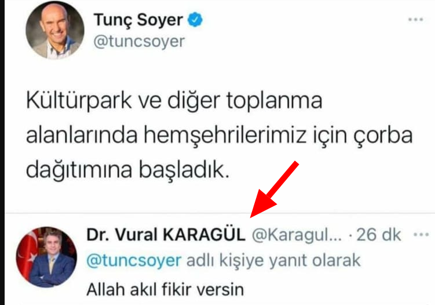Open the @tuncsoyer handle under the name
This screenshot has height=305, width=435.
pyautogui.click(x=139, y=42)
